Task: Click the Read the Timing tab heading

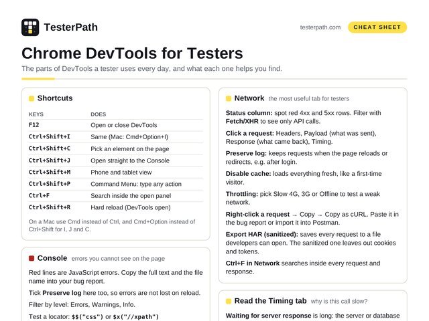Action: [x=270, y=301]
